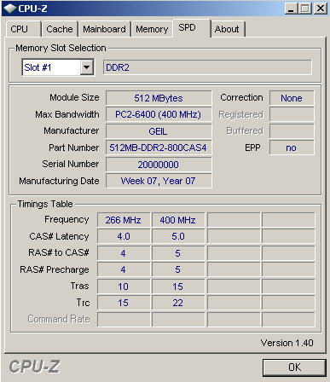Minimize the CPU-Z window
The width and height of the screenshot is (330, 382).
coord(291,9)
